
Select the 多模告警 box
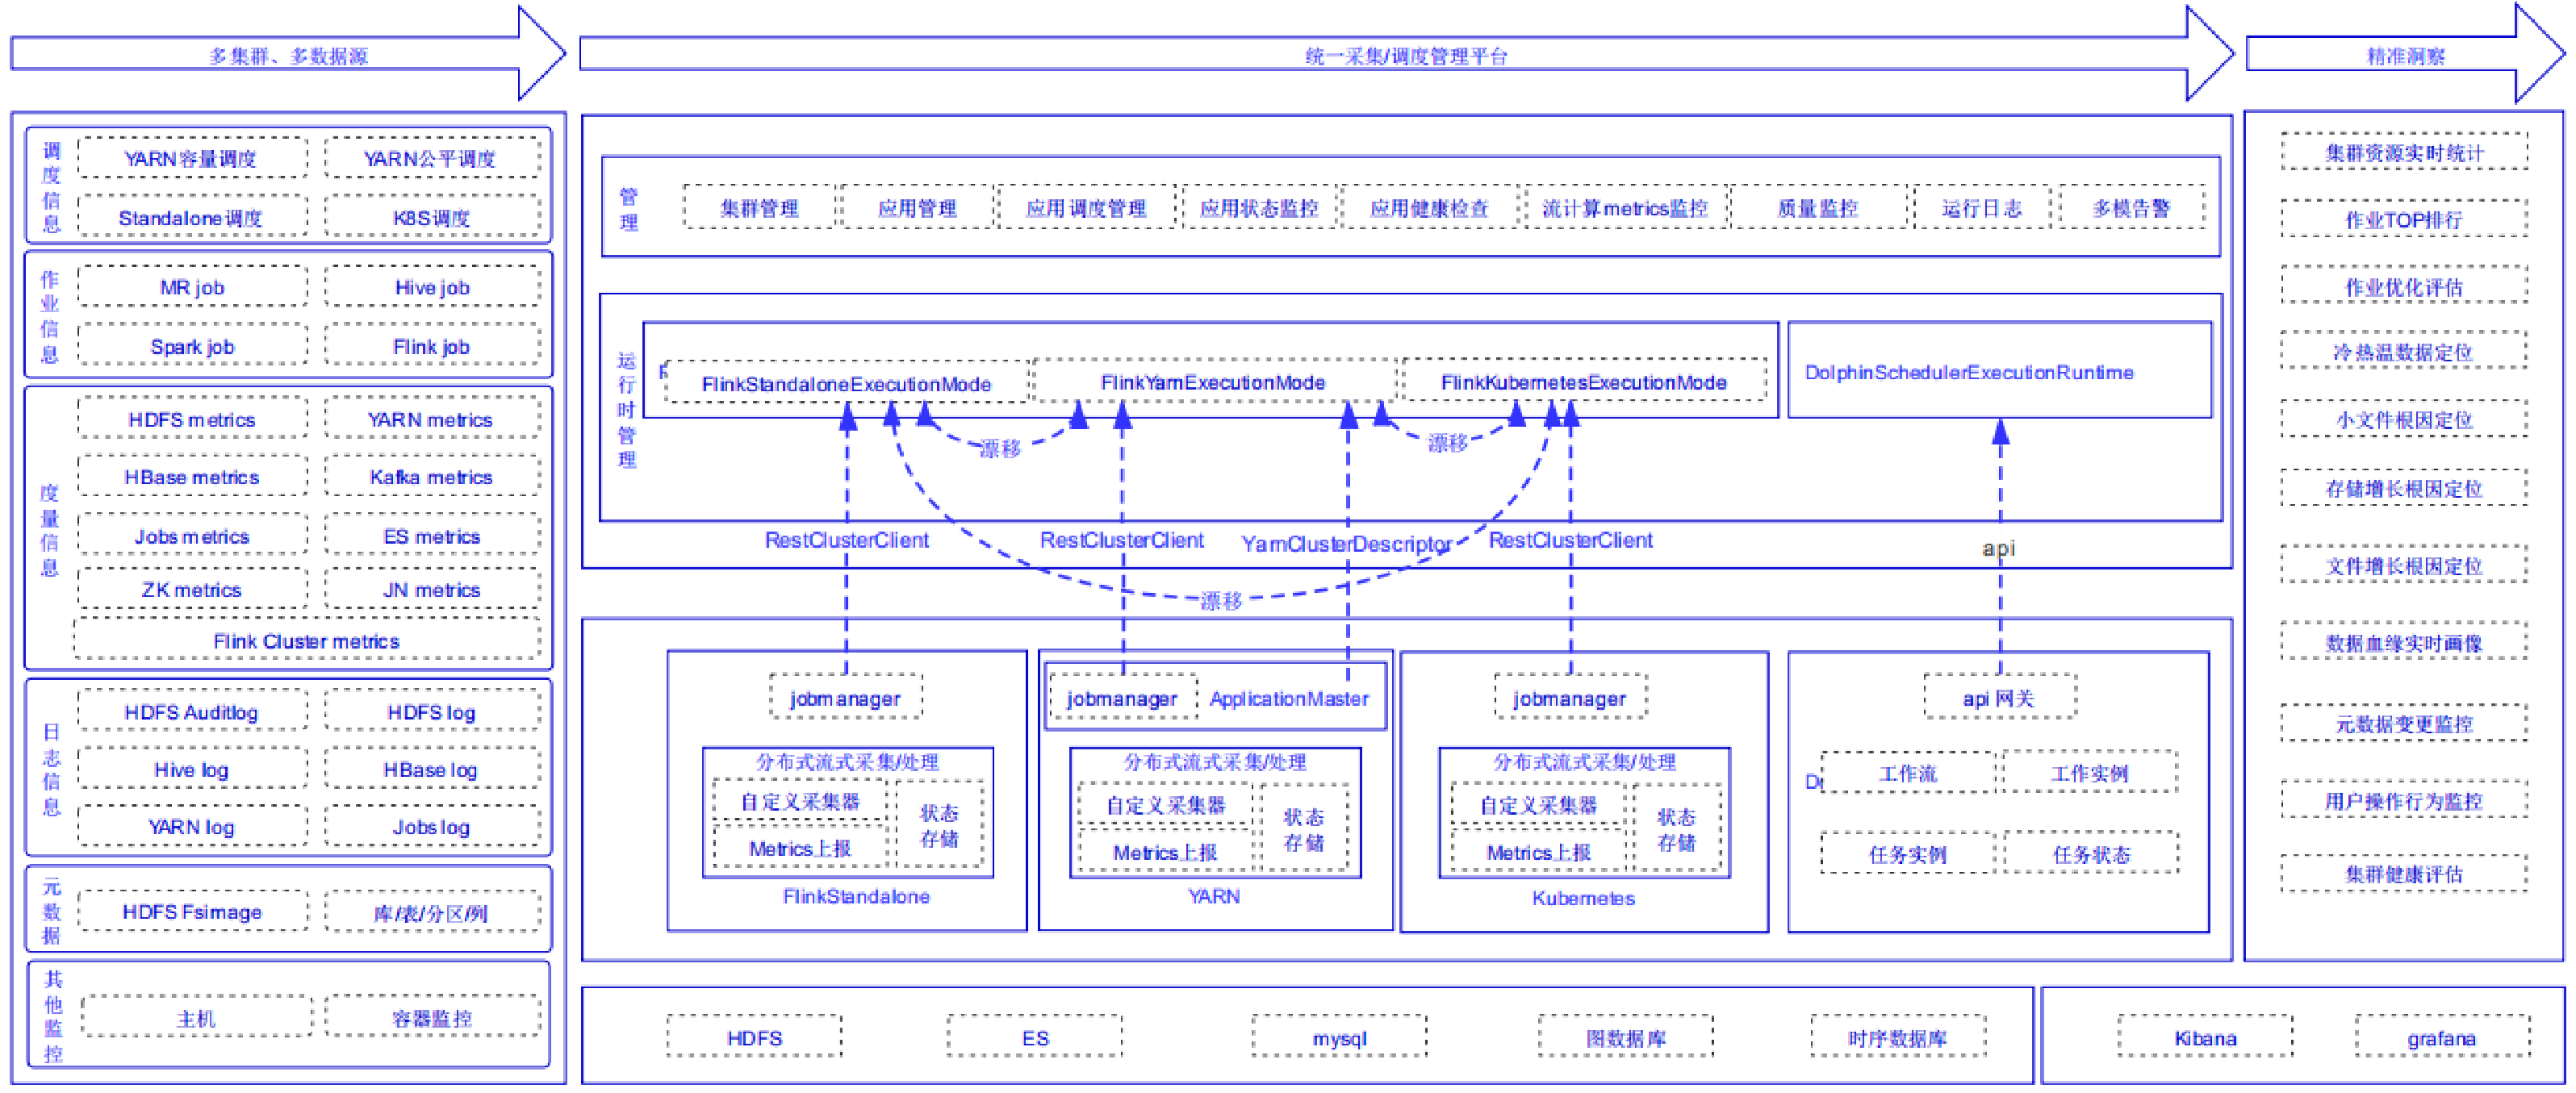(x=2132, y=207)
